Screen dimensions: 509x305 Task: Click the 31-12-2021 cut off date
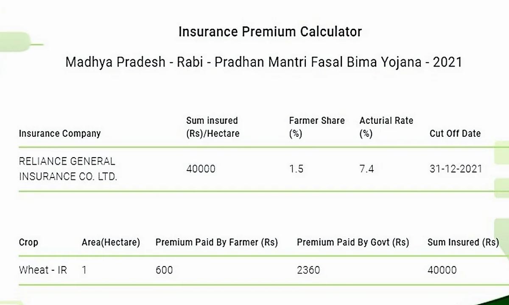[456, 169]
